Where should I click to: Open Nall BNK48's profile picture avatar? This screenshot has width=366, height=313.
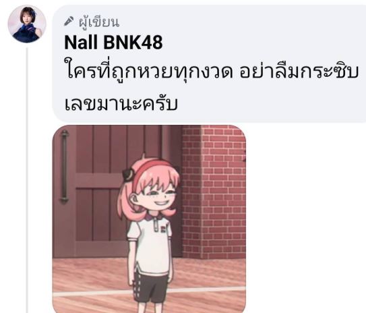(27, 24)
